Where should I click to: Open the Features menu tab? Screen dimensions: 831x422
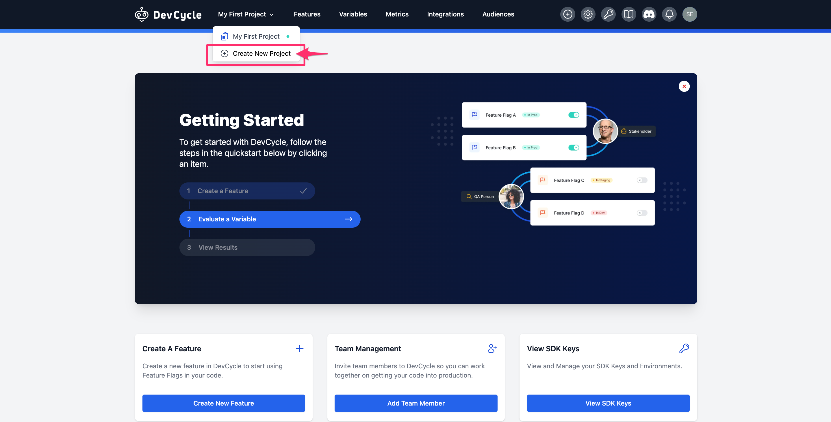point(307,14)
